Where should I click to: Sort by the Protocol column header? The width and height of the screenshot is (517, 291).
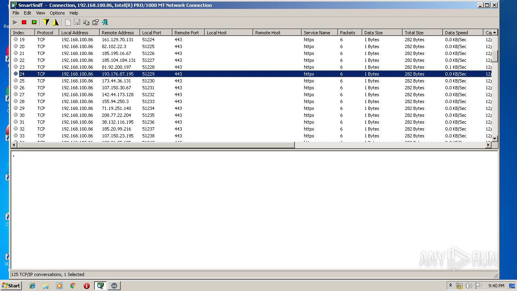[x=47, y=33]
